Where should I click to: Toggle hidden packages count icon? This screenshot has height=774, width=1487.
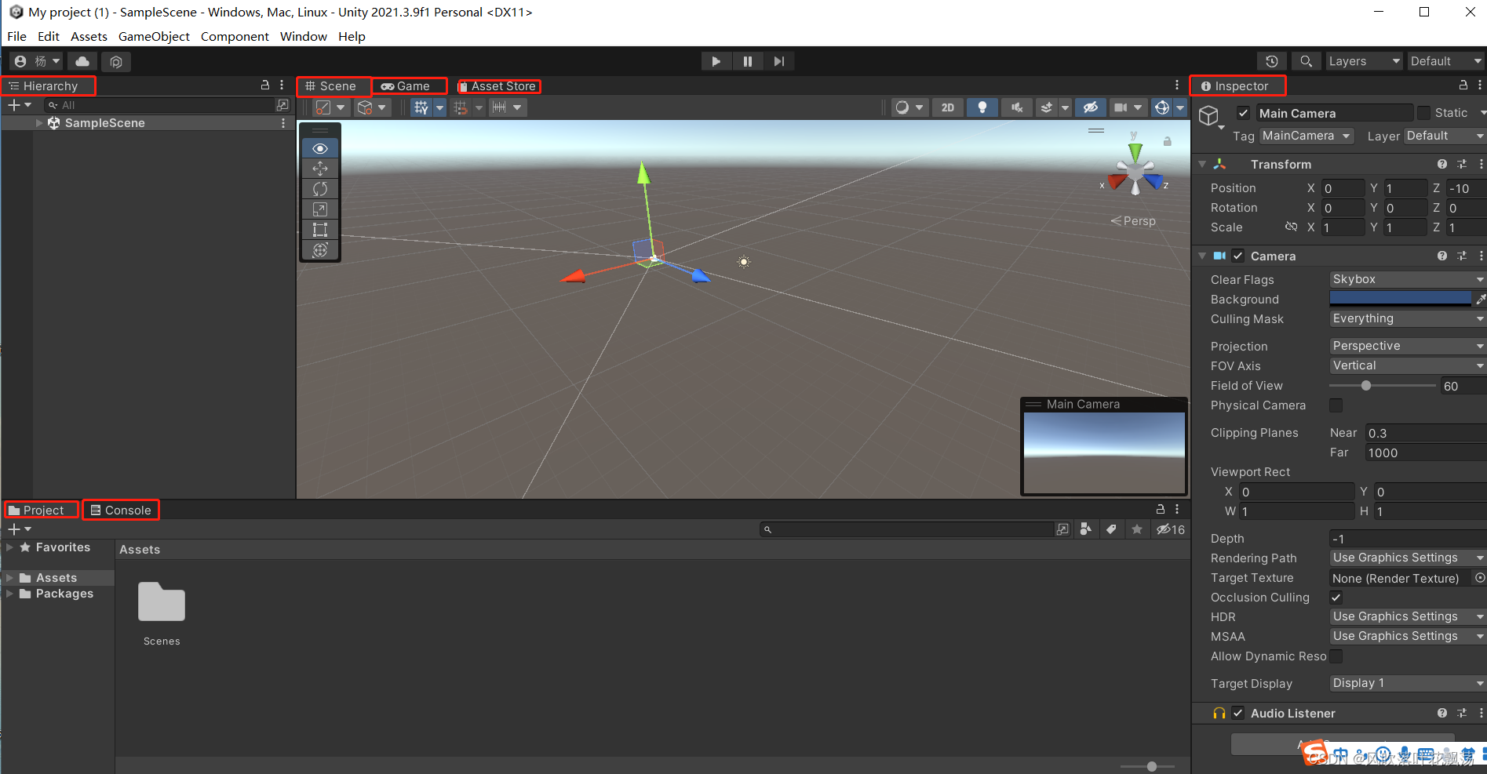pos(1170,529)
